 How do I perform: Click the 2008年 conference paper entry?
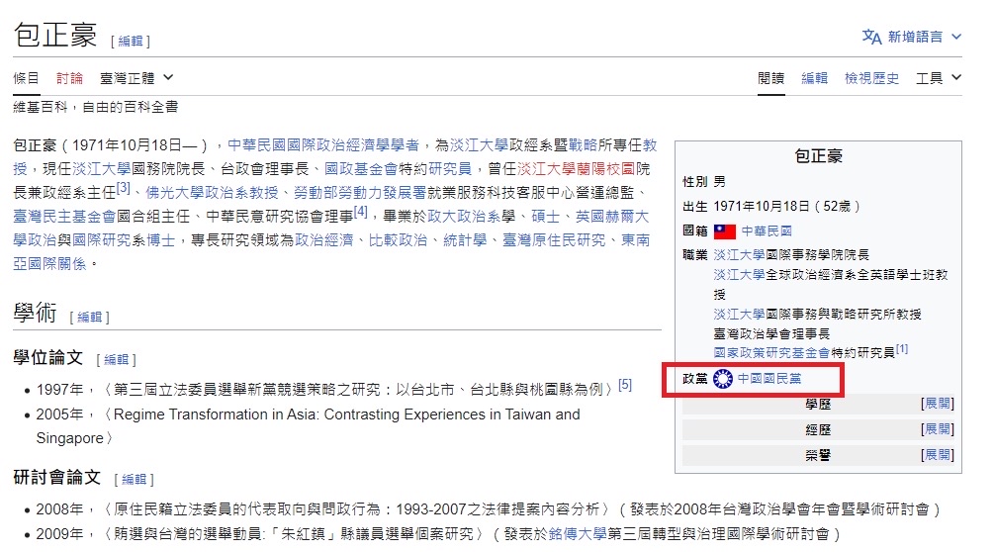(x=489, y=510)
